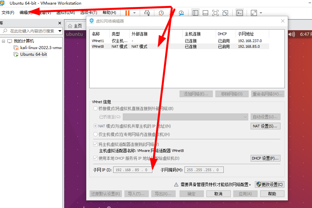Toggle the local DHCP service checkbox
The width and height of the screenshot is (312, 208).
tap(94, 158)
